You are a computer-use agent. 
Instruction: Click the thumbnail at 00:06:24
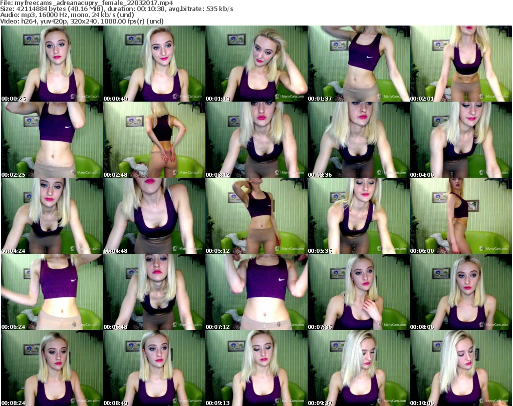coord(52,292)
